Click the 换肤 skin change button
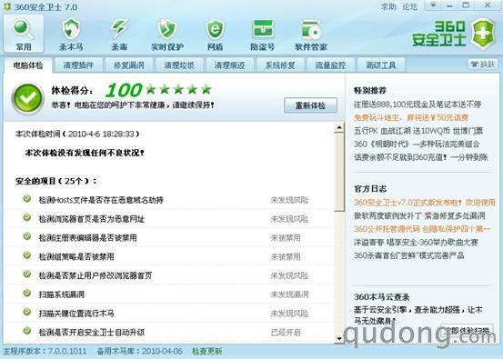This screenshot has height=359, width=503. point(483,65)
